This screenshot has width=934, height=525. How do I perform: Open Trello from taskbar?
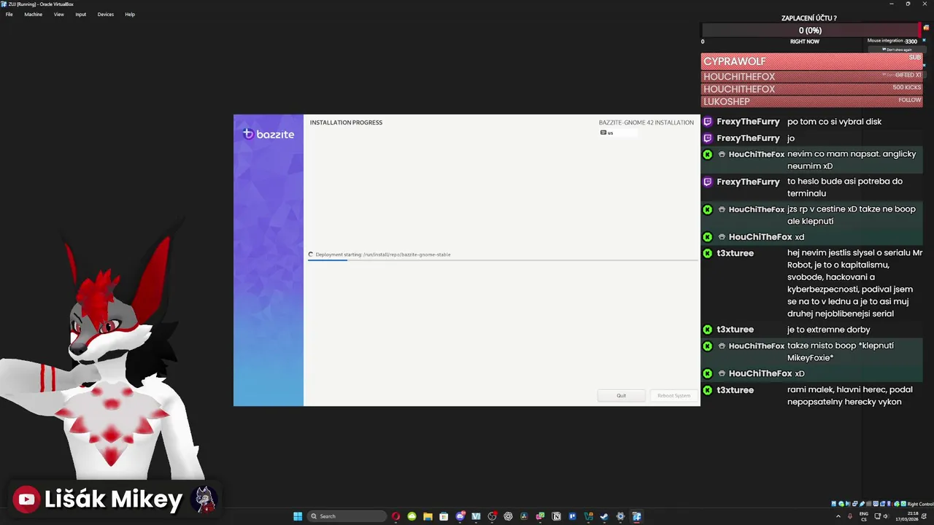[572, 516]
